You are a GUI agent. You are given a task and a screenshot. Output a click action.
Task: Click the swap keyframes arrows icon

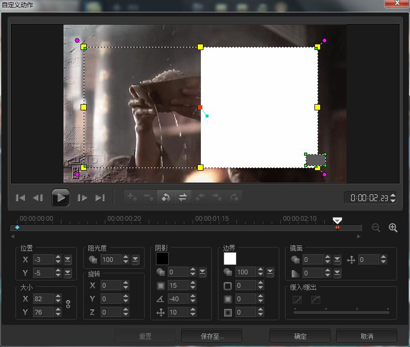point(182,197)
